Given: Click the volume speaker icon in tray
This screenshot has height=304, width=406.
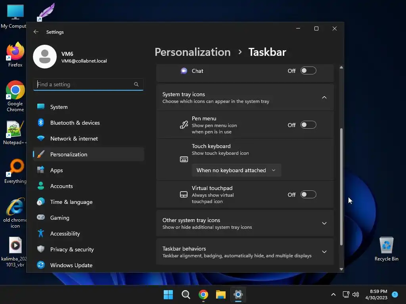Looking at the screenshot, I should click(356, 294).
